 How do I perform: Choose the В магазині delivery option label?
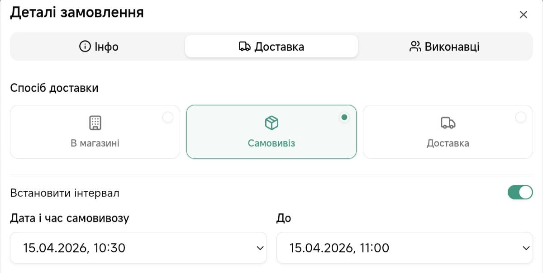tap(95, 143)
